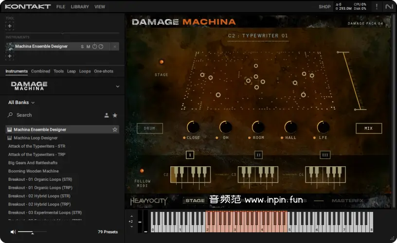397x243 pixels.
Task: Click the OH mic knob
Action: coord(226,127)
